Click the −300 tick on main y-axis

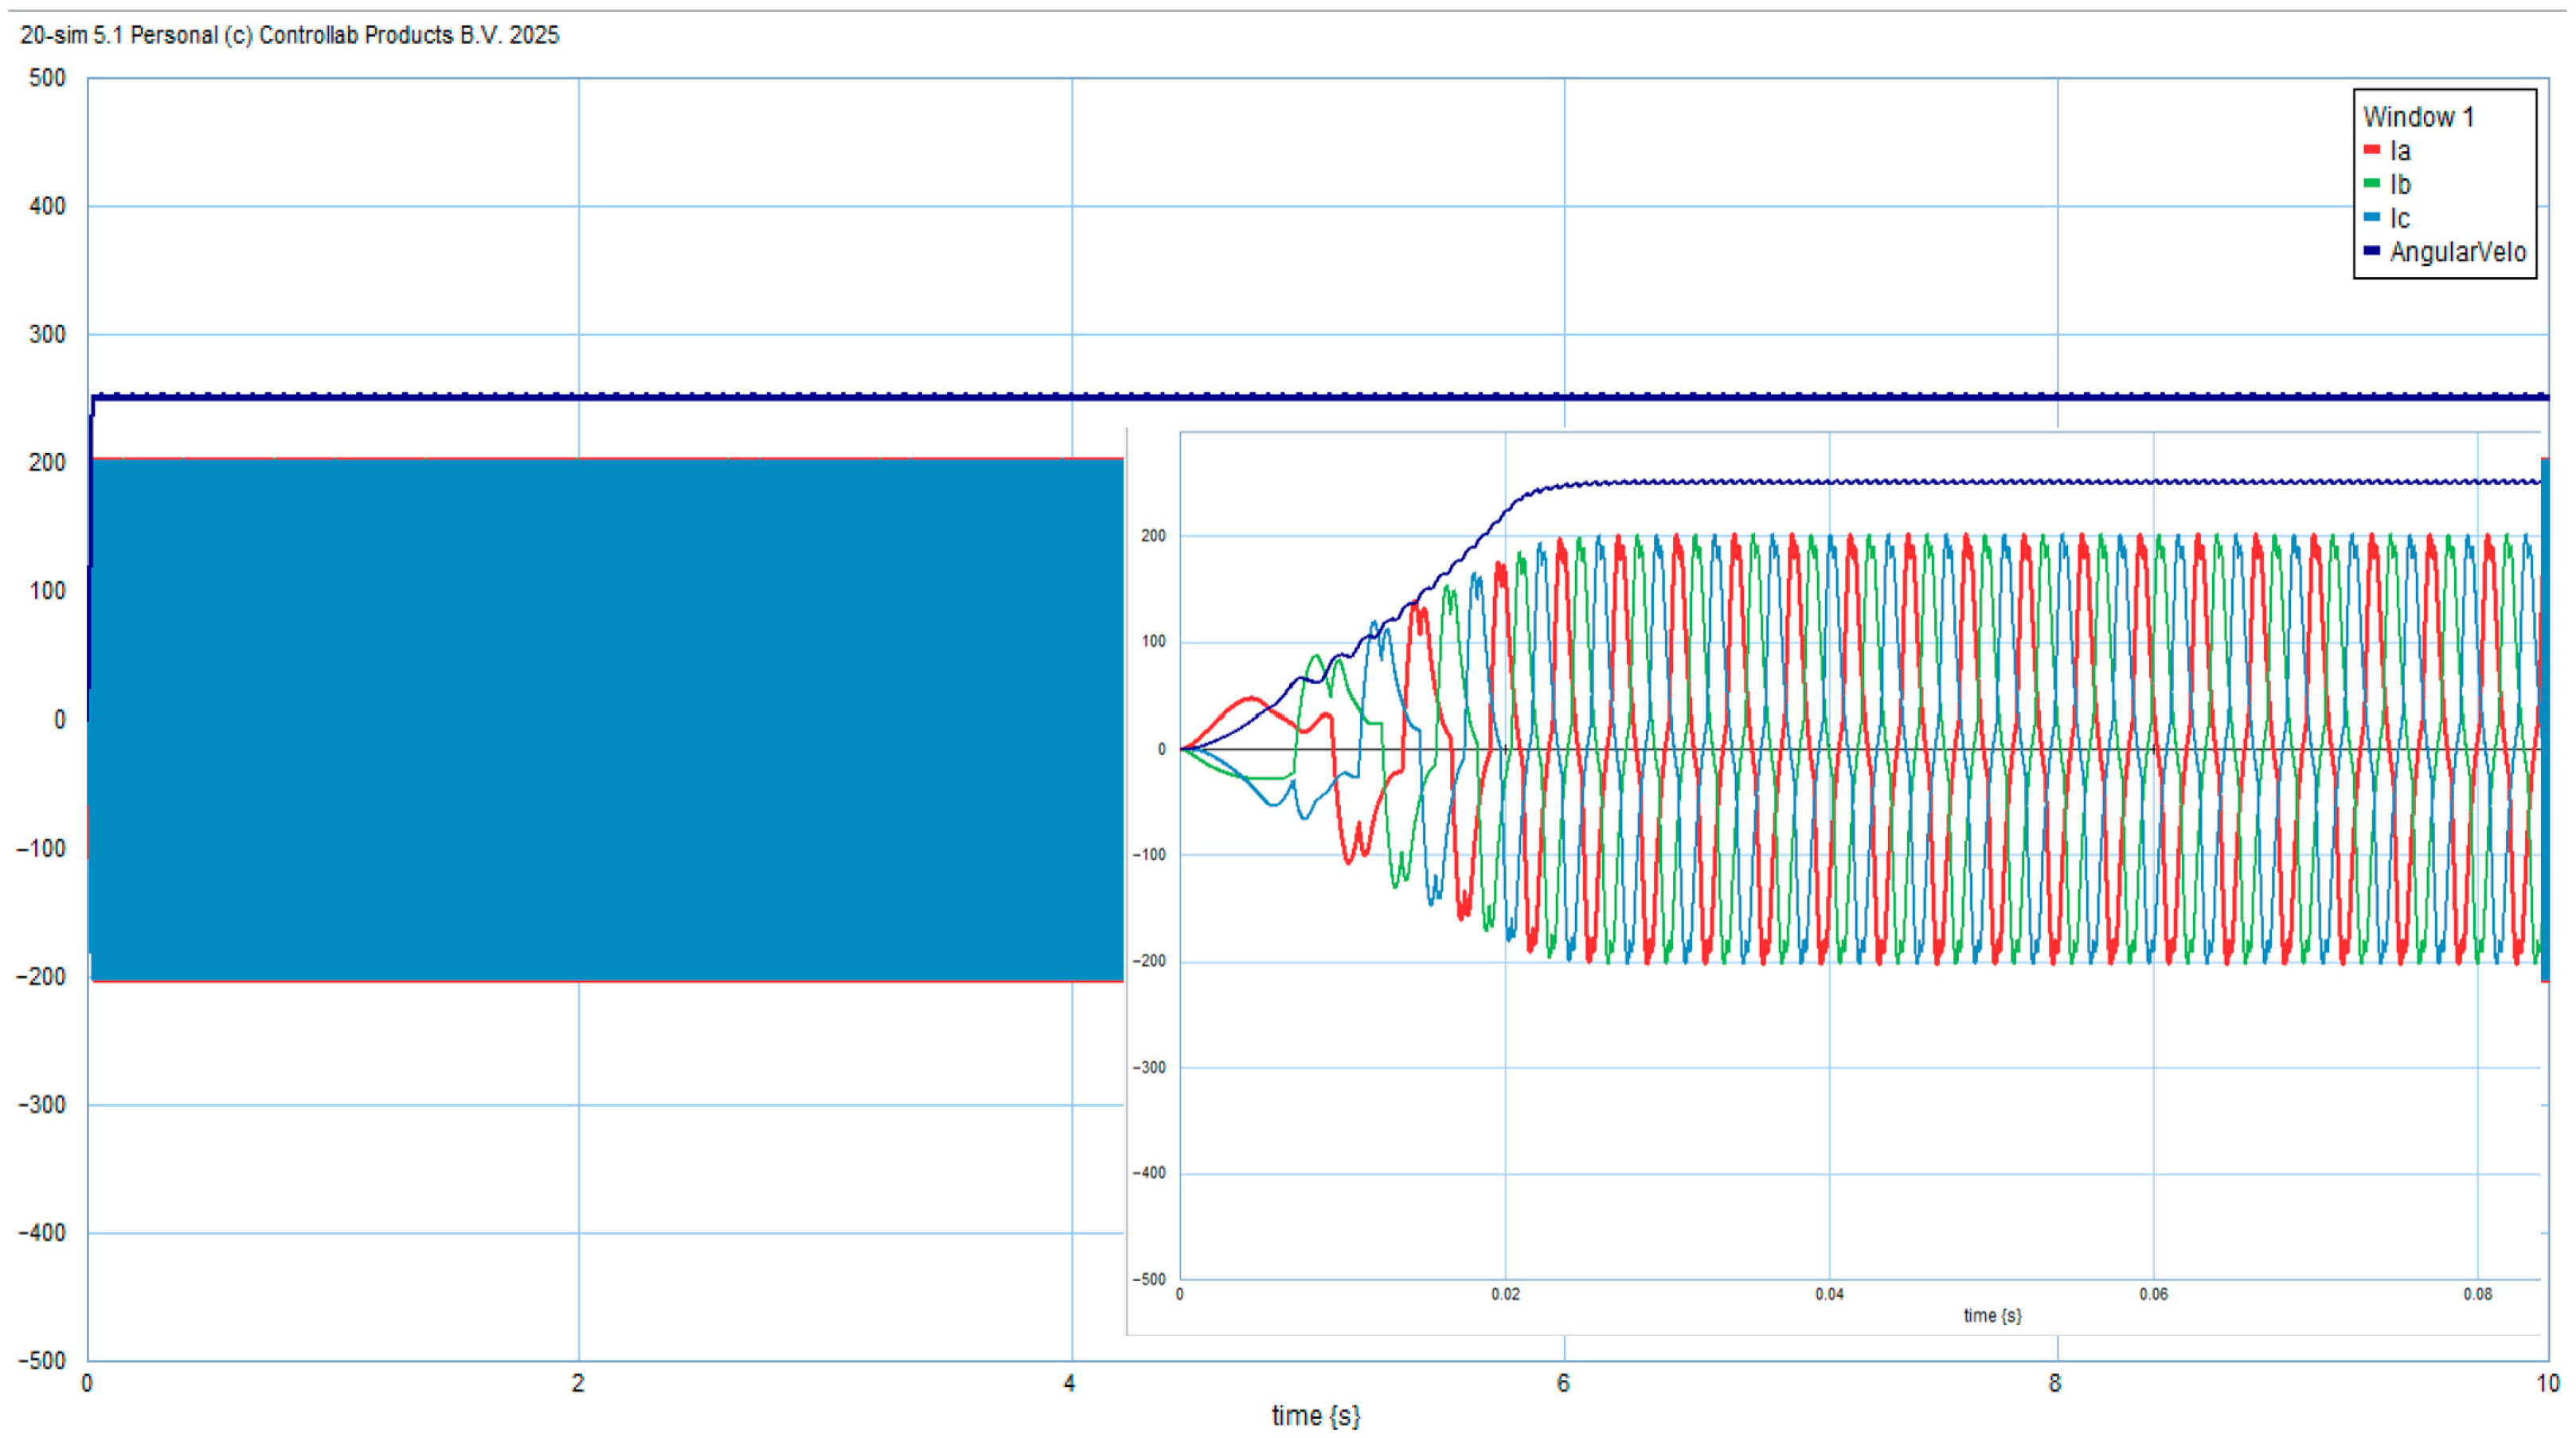pyautogui.click(x=42, y=1104)
